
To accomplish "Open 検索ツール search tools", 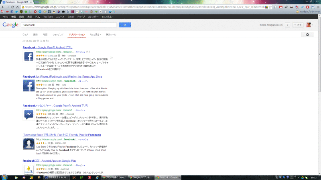I will tap(111, 34).
